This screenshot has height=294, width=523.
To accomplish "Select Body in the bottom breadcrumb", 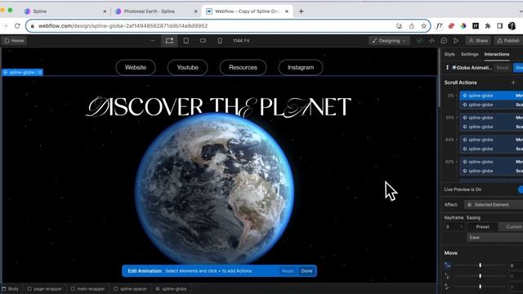I will click(x=11, y=288).
